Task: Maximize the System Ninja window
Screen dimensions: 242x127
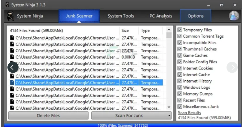Action: [x=222, y=5]
